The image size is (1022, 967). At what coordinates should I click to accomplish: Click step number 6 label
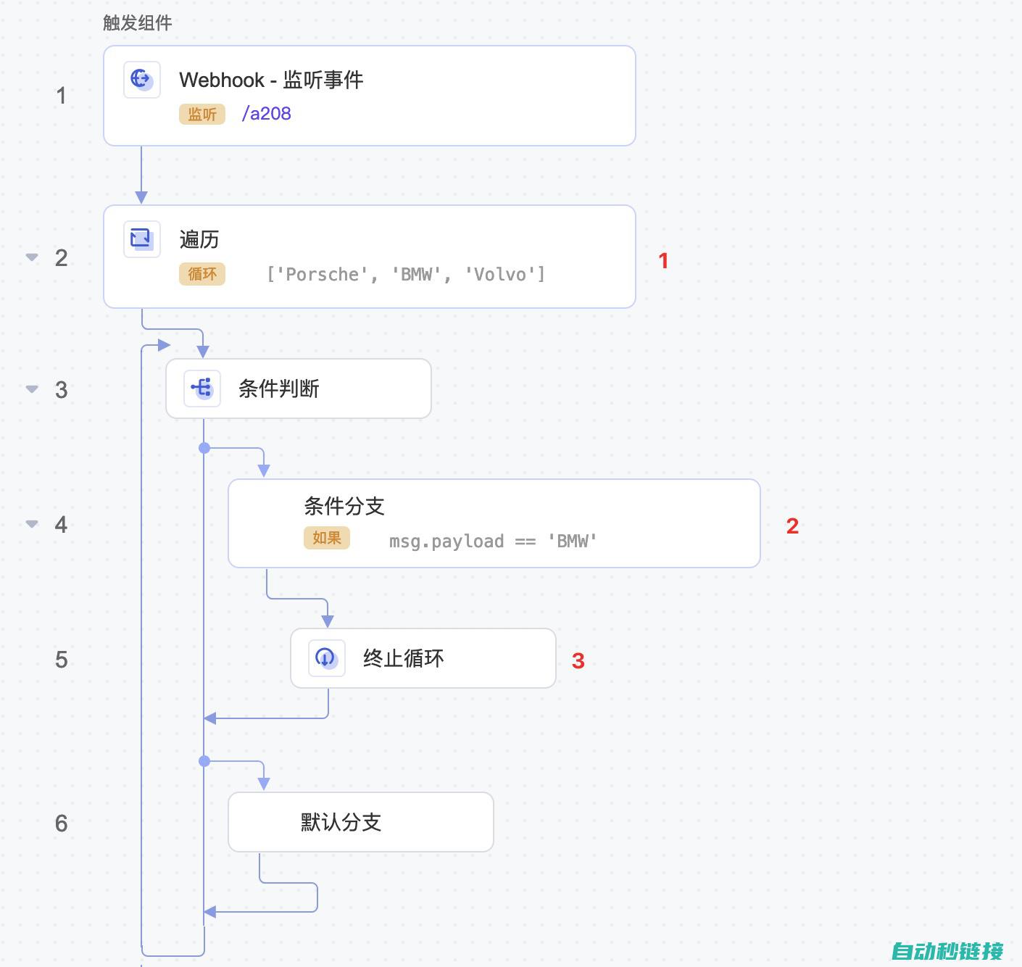(62, 823)
